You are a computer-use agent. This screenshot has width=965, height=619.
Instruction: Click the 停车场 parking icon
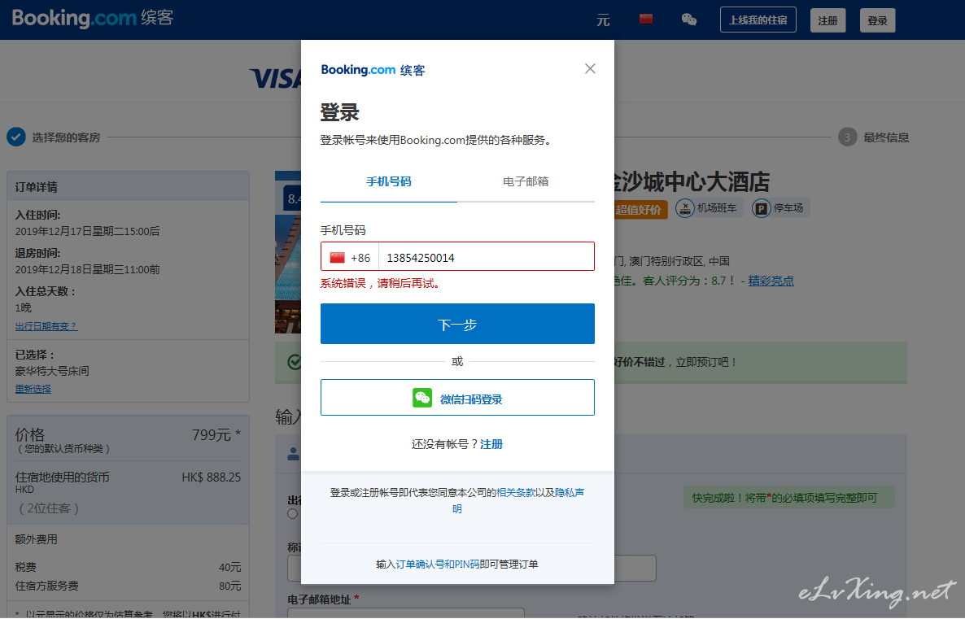click(762, 208)
